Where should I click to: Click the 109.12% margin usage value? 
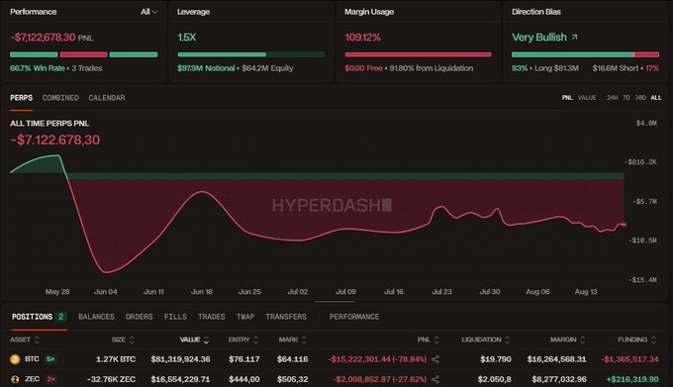click(x=362, y=38)
